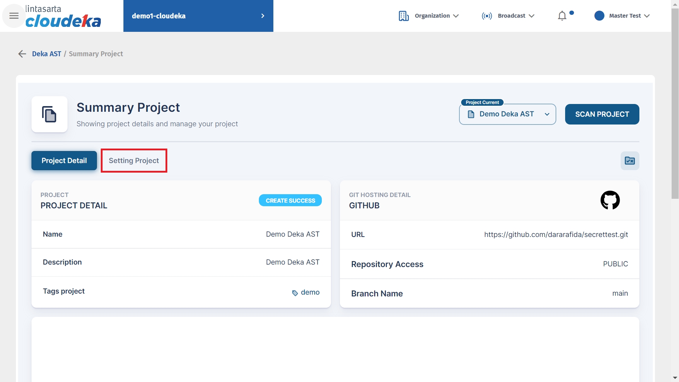The width and height of the screenshot is (679, 382).
Task: Click the back arrow icon
Action: (x=22, y=54)
